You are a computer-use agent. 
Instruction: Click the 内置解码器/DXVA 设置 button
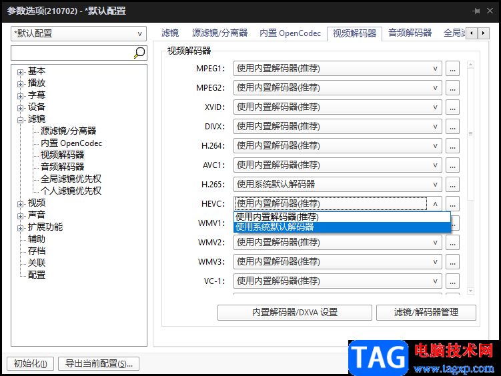tap(295, 313)
